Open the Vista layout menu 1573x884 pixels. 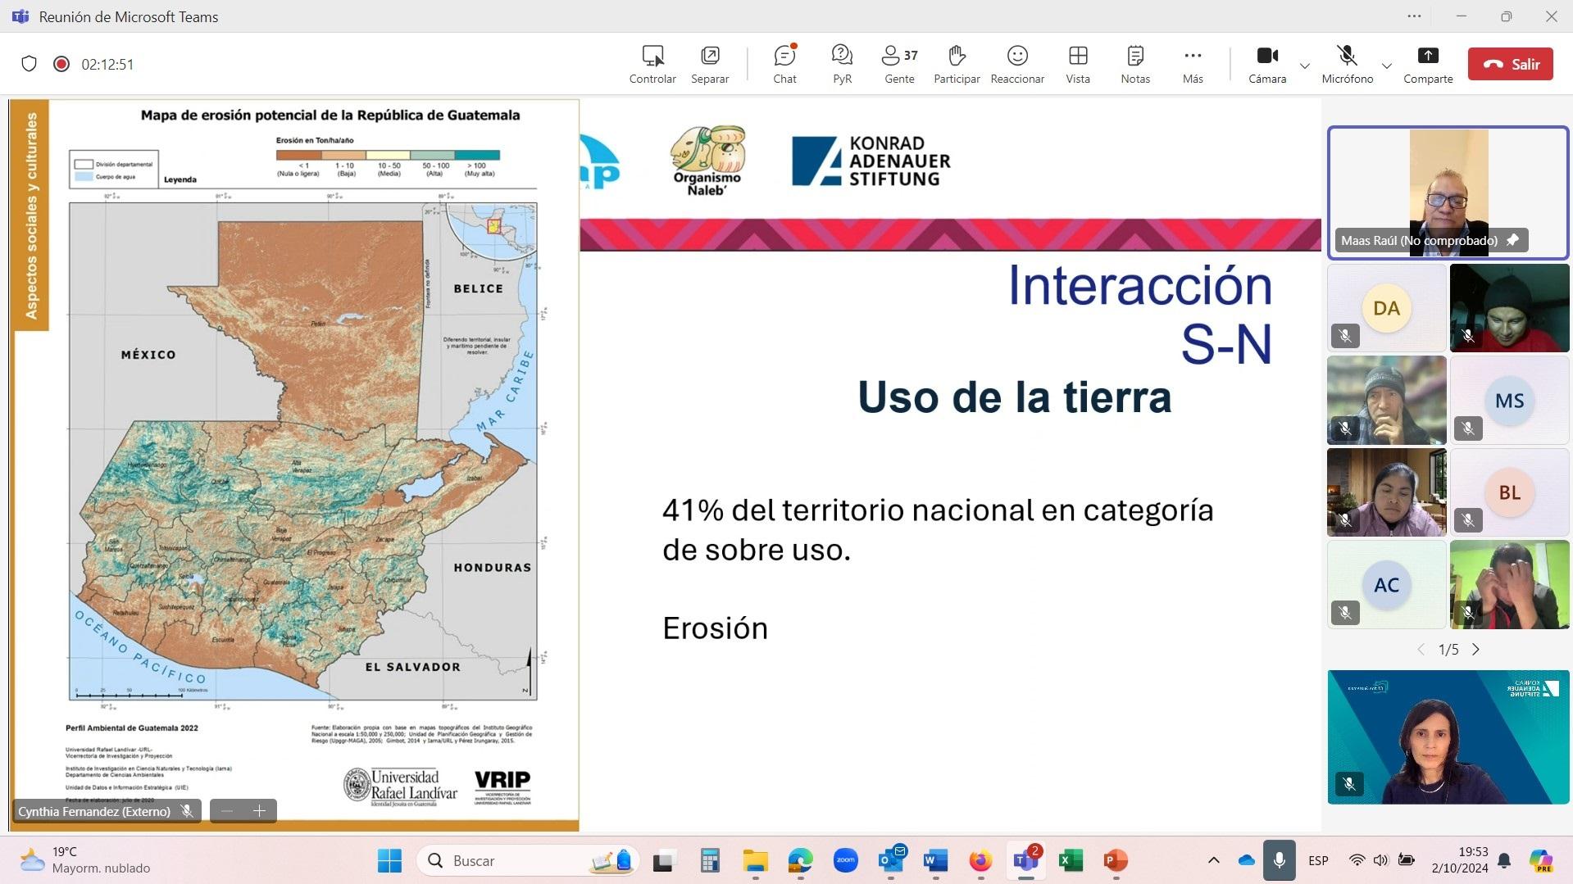point(1078,64)
